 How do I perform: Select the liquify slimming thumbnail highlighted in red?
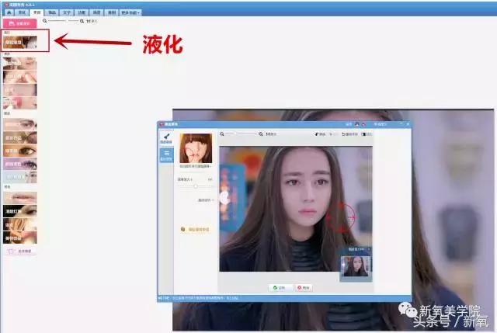pos(20,43)
